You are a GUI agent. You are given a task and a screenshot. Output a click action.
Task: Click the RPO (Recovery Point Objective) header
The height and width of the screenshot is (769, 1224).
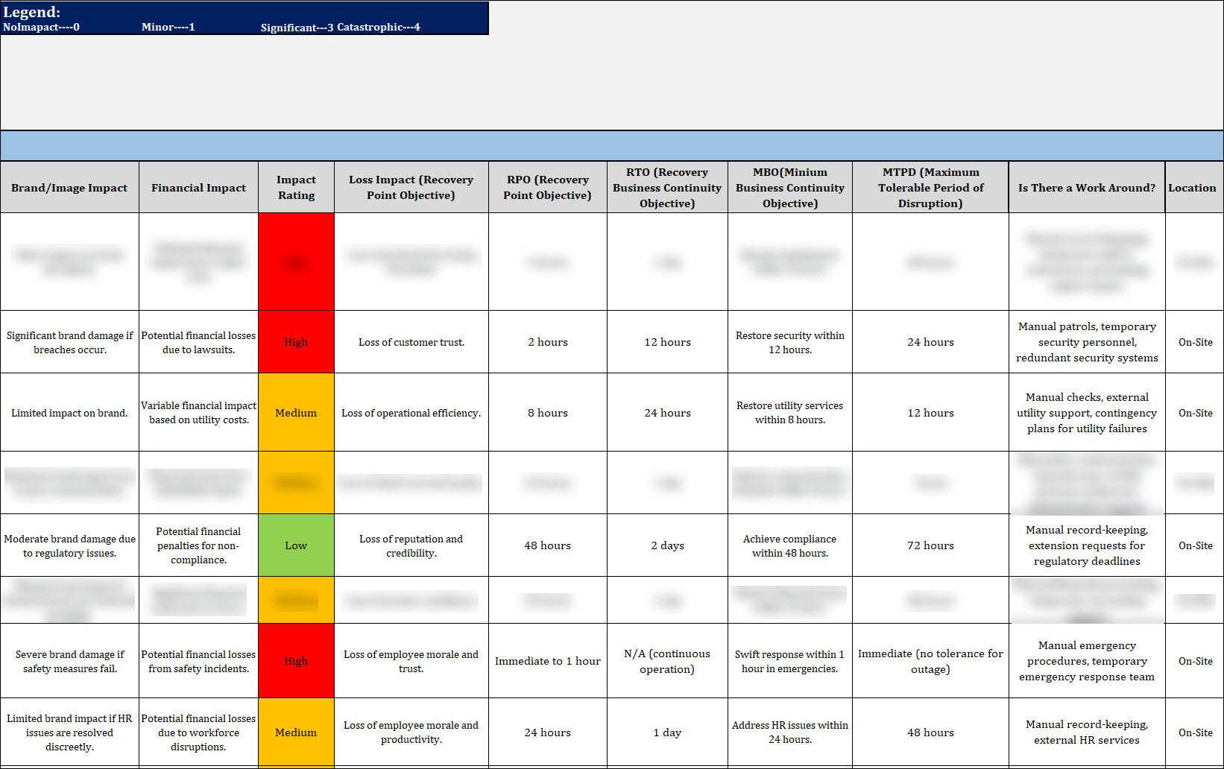pos(547,187)
